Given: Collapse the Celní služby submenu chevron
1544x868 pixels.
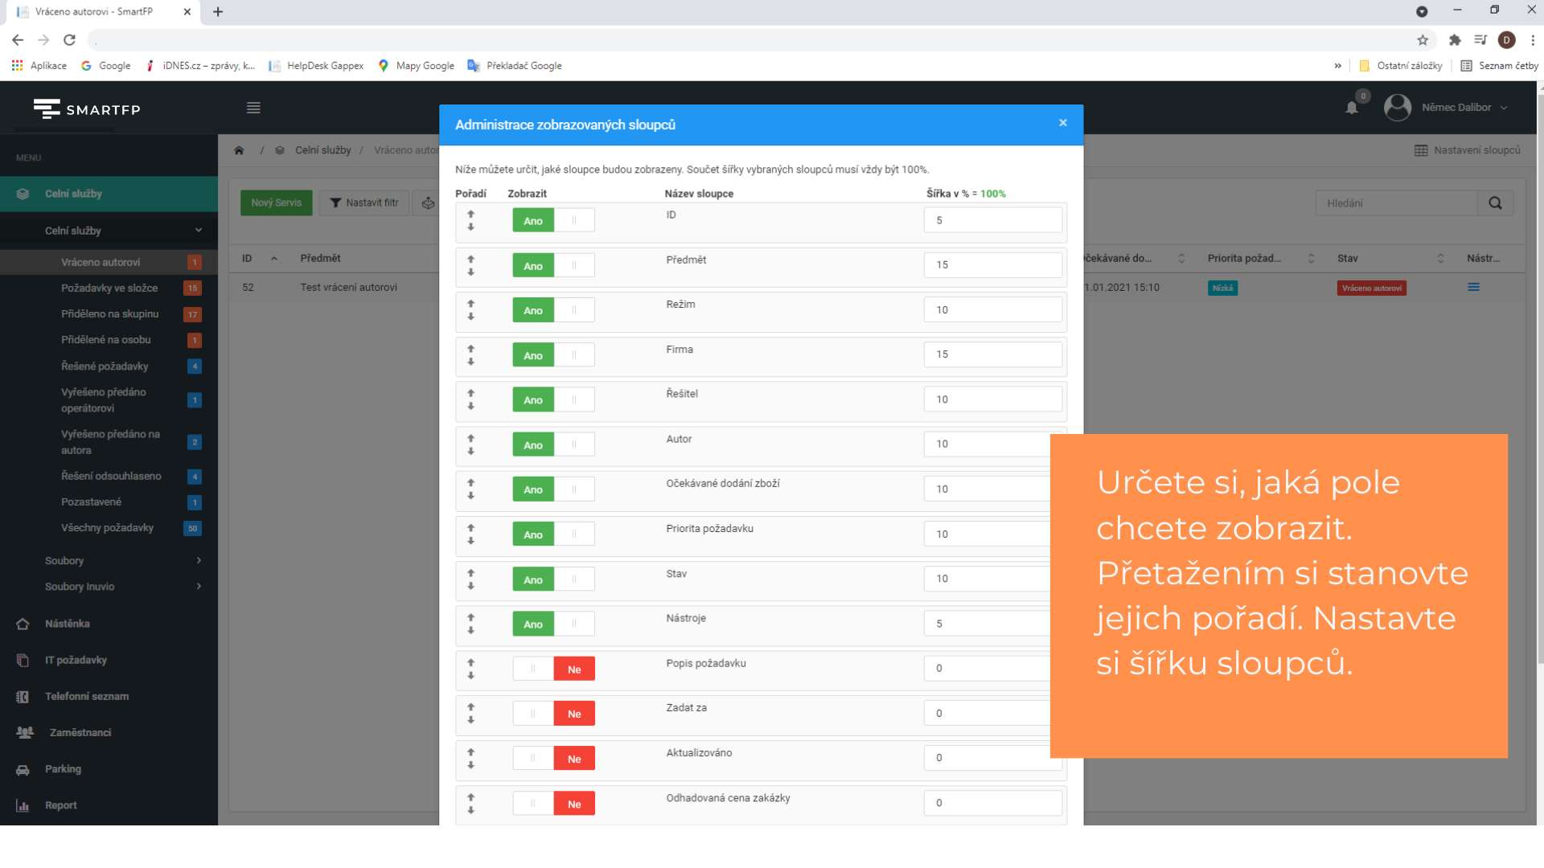Looking at the screenshot, I should tap(199, 231).
